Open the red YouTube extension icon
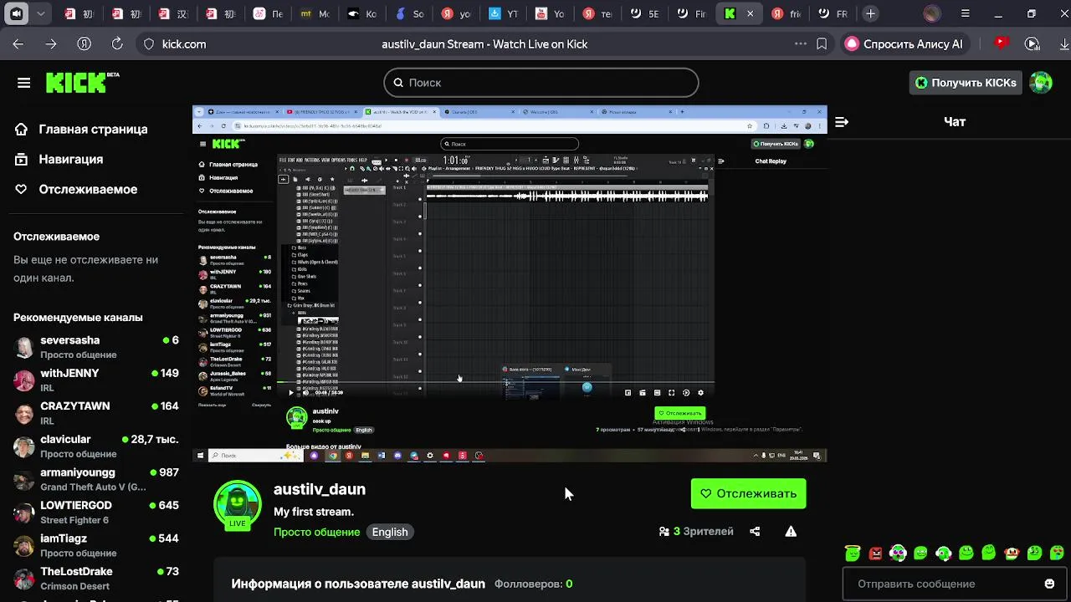The width and height of the screenshot is (1071, 602). (x=1001, y=43)
